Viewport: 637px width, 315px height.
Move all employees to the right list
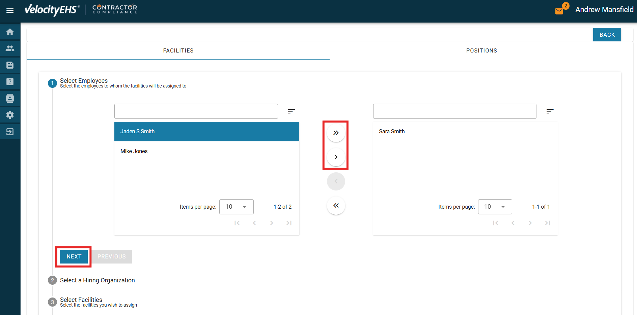pyautogui.click(x=336, y=133)
